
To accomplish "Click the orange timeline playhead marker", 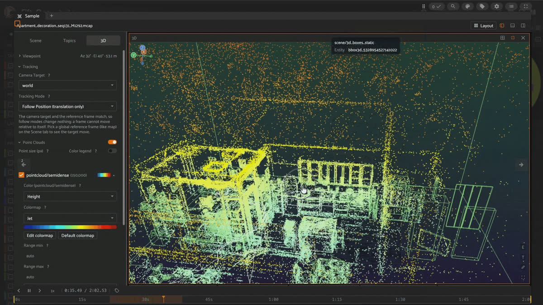I will coord(164,299).
